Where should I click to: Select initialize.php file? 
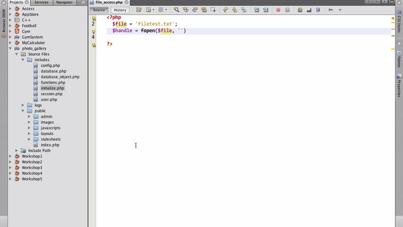[52, 88]
